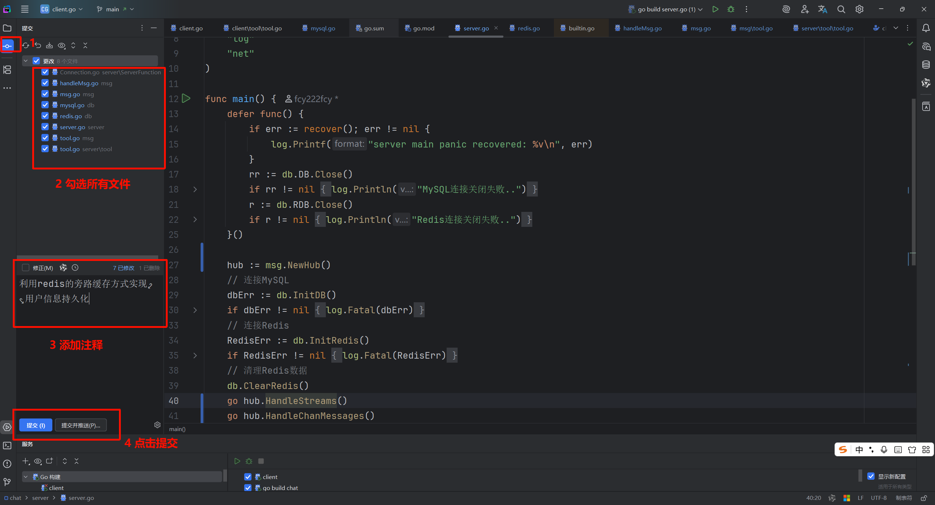This screenshot has height=505, width=935.
Task: Click the Run button in top toolbar
Action: (x=715, y=9)
